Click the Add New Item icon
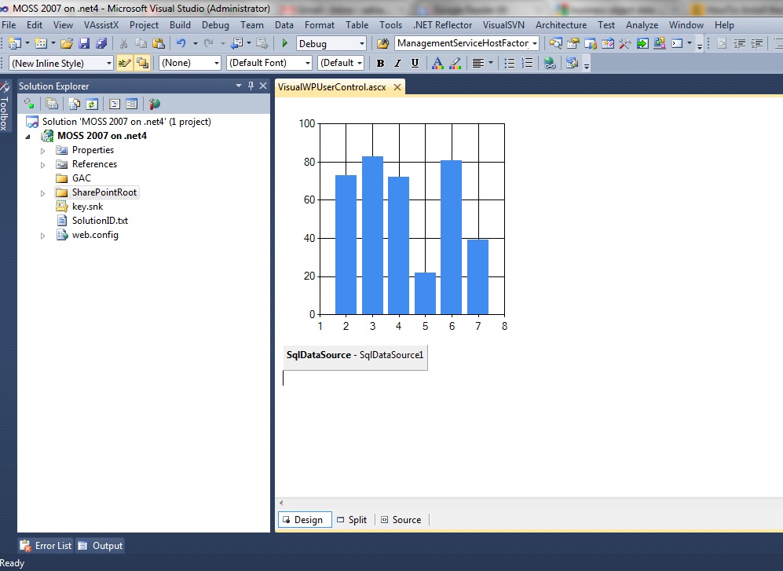 pos(41,43)
